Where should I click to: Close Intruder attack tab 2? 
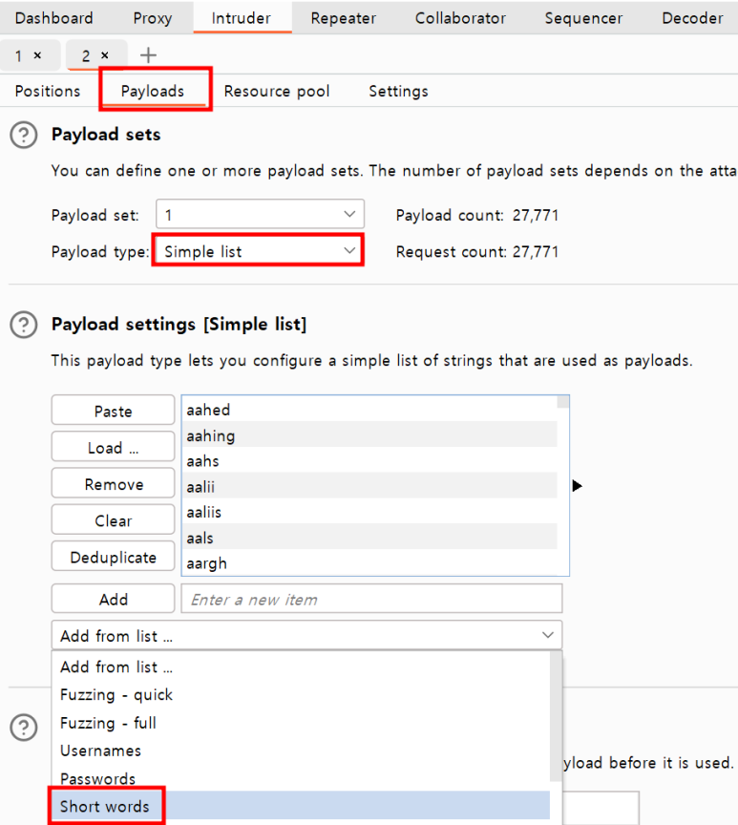coord(105,55)
